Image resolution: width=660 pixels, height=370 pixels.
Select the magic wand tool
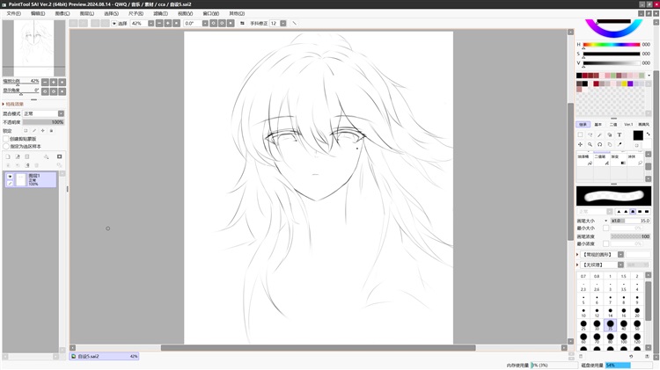599,135
